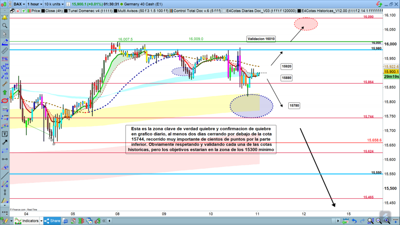Image resolution: width=400 pixels, height=225 pixels.
Task: Click the Share button
Action: (x=52, y=221)
